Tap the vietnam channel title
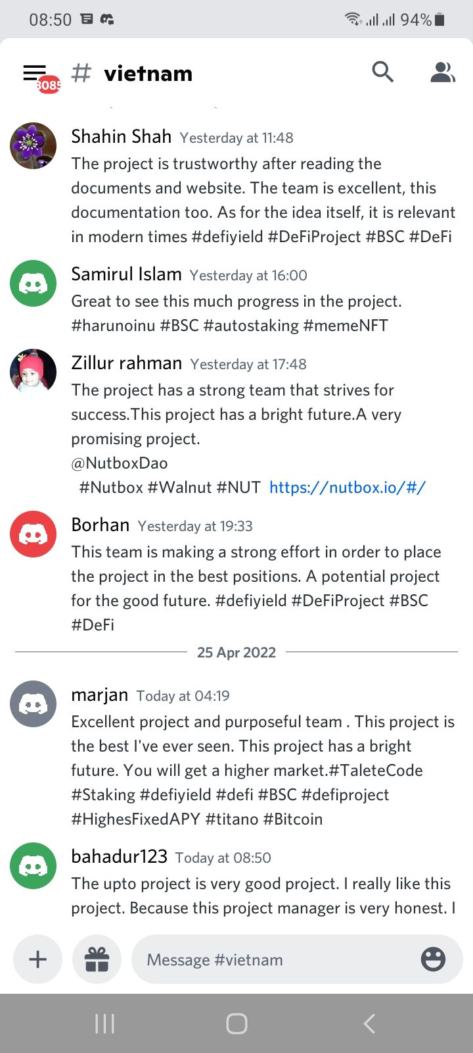Viewport: 473px width, 1053px height. [x=148, y=73]
